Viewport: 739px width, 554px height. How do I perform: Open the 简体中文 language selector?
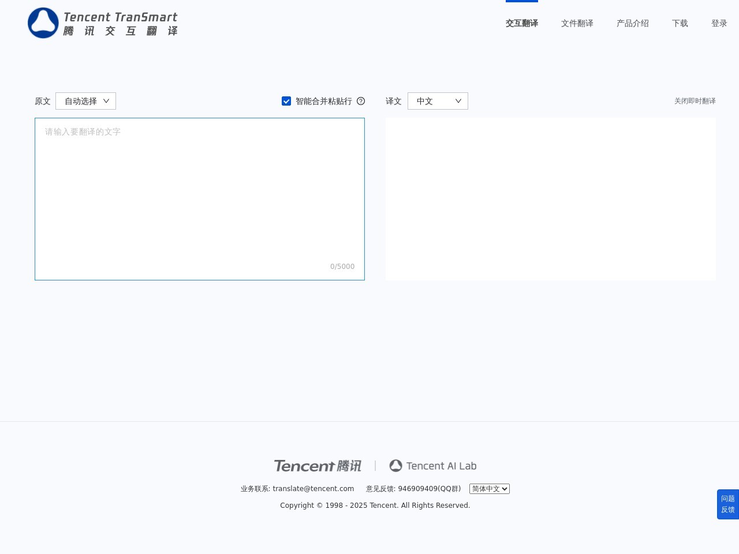coord(490,489)
